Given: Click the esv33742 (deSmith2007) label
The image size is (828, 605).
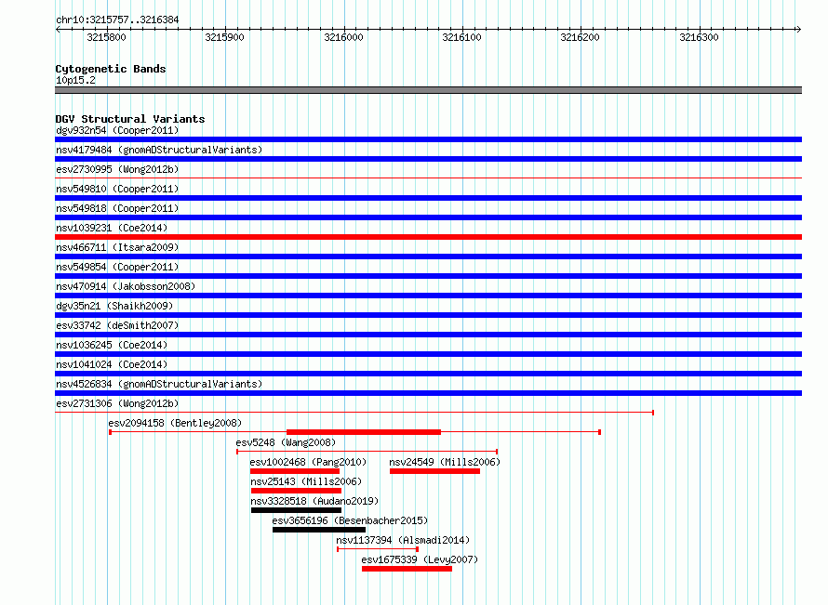Looking at the screenshot, I should click(117, 325).
